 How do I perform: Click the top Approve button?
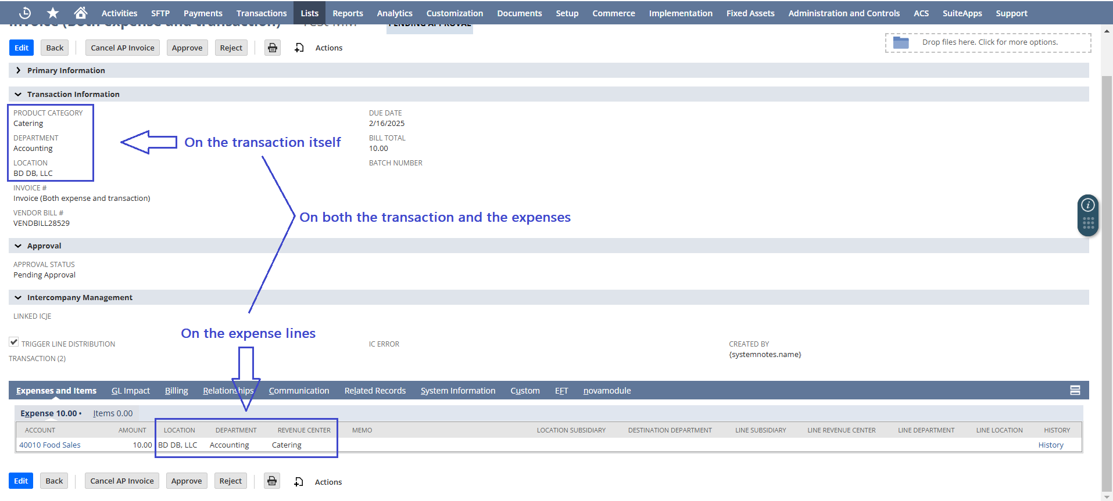[187, 48]
